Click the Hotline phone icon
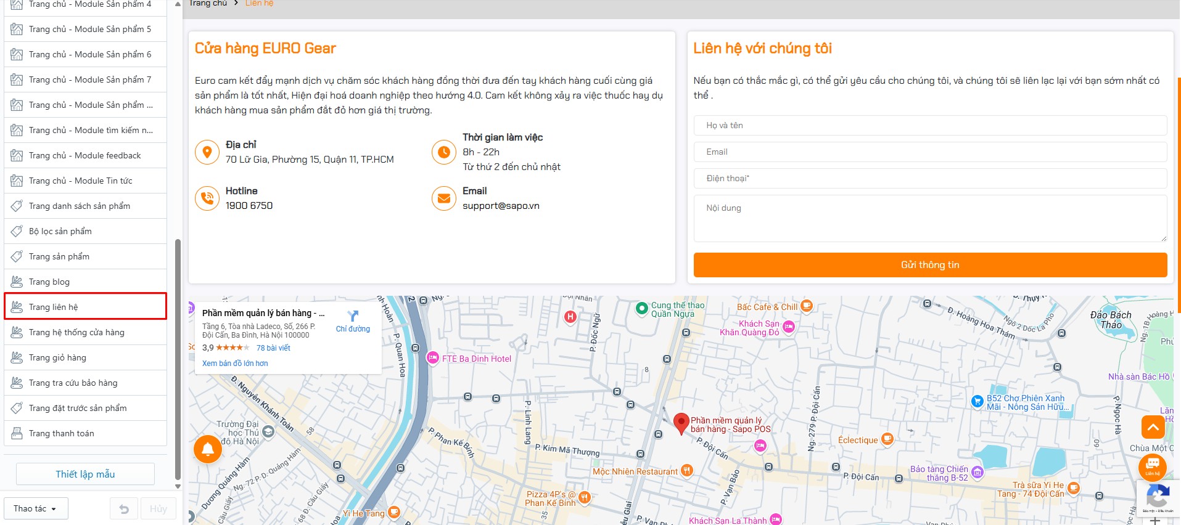The height and width of the screenshot is (525, 1181). pos(207,198)
